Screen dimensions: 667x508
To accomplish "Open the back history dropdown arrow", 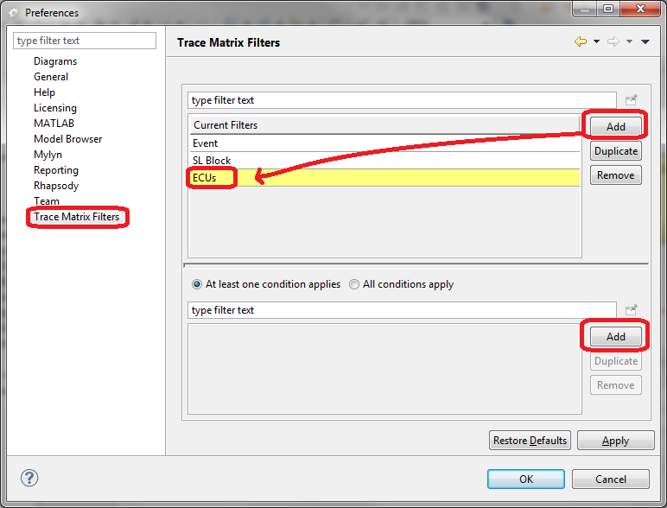I will click(596, 41).
